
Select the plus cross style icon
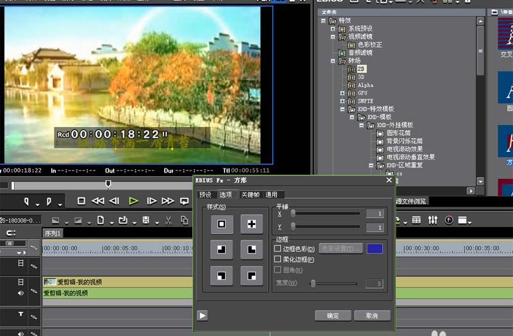click(x=251, y=224)
